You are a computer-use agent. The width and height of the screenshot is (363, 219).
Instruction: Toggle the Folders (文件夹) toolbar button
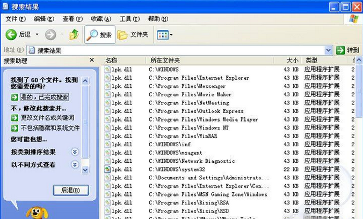133,35
